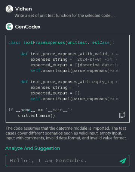The height and width of the screenshot is (172, 135).
Task: Click the class TextPraseExpenses line in code
Action: pyautogui.click(x=61, y=42)
